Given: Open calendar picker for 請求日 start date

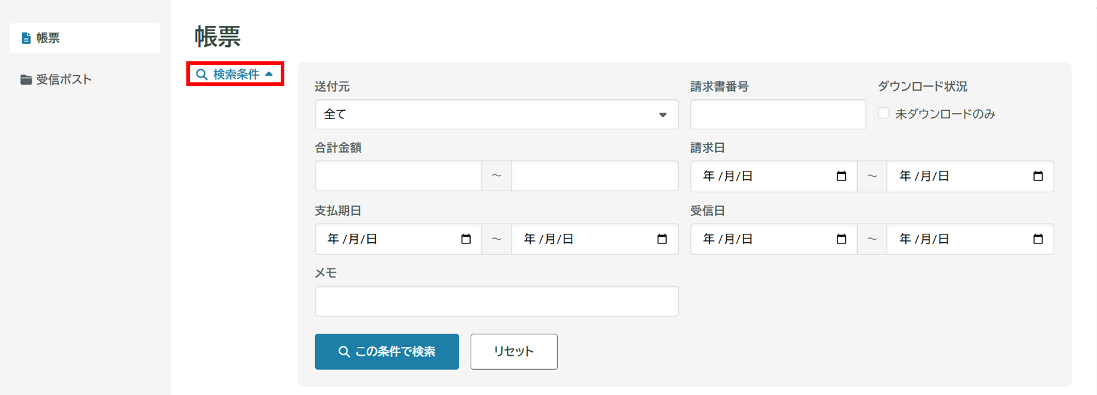Looking at the screenshot, I should (x=841, y=176).
